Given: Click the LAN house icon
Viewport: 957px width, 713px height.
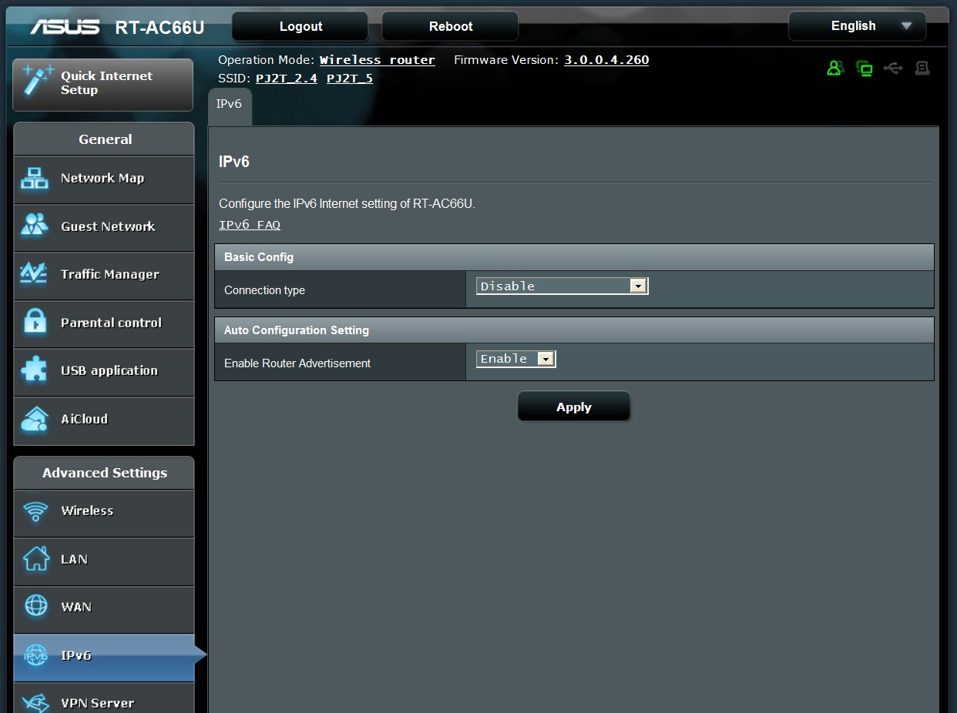Looking at the screenshot, I should point(35,559).
